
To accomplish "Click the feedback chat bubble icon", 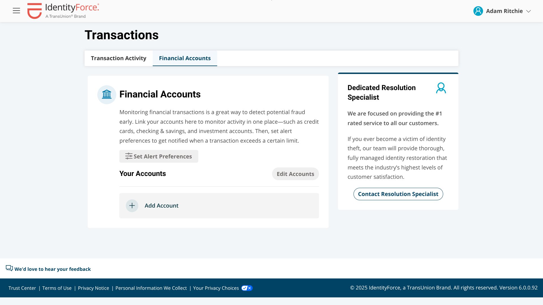I will [x=9, y=268].
